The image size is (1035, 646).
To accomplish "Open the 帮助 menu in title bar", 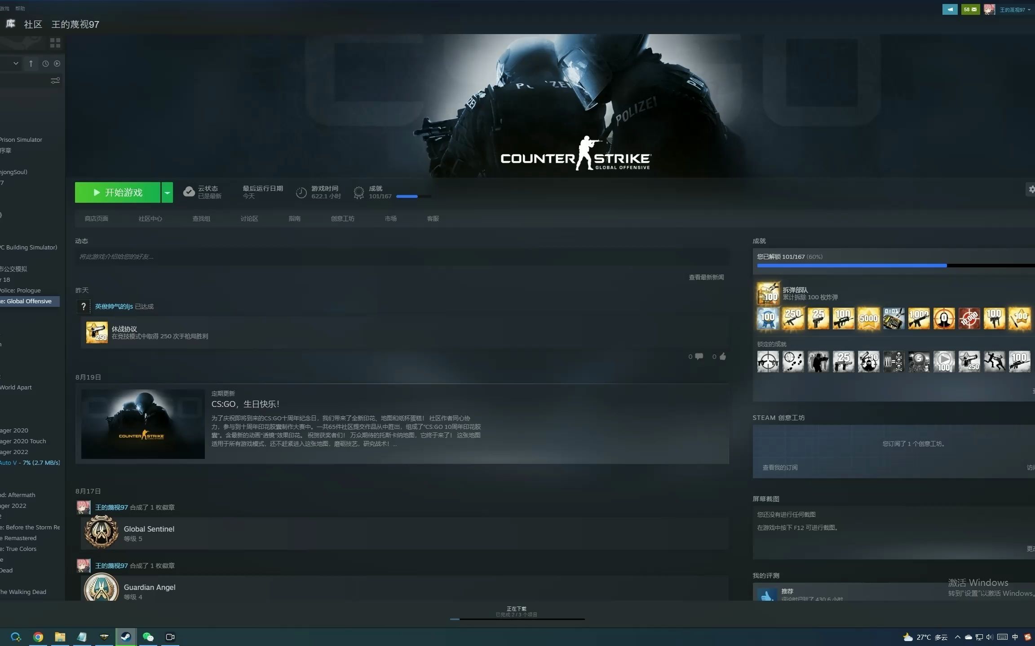I will [x=20, y=9].
